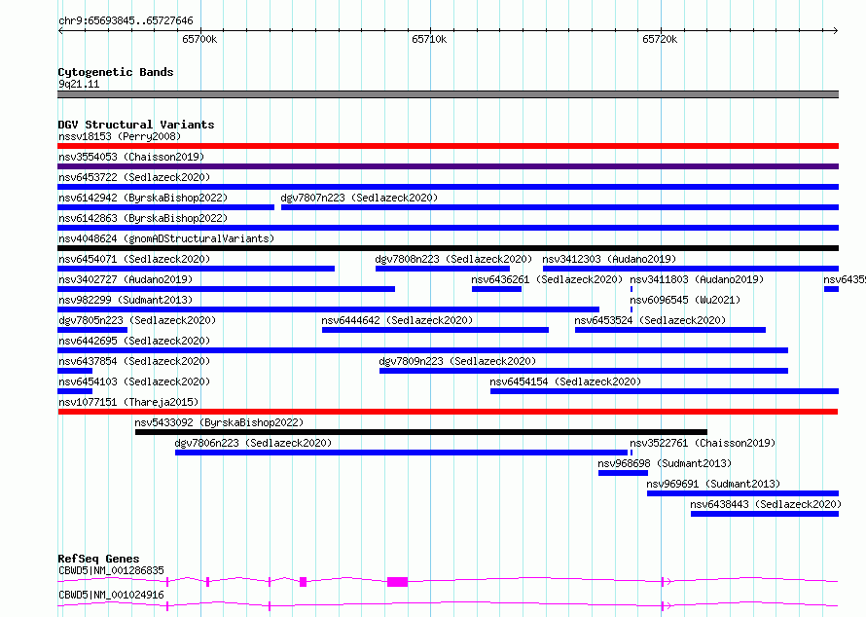Click the black nsv4048624 variant bar
866x617 pixels.
448,248
